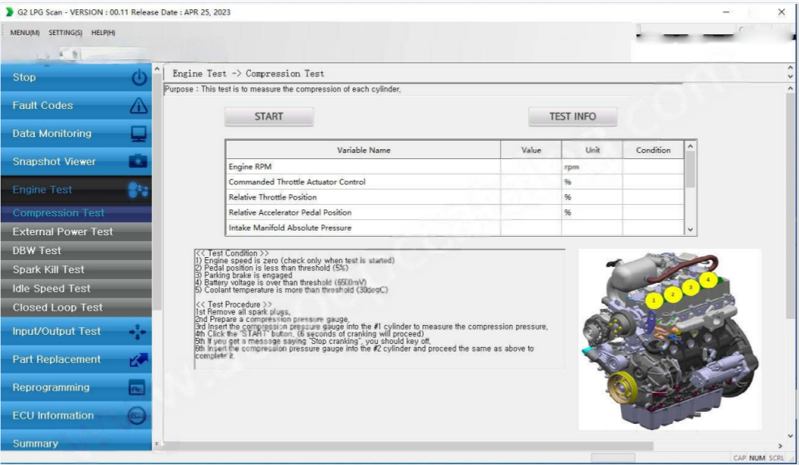Open Part Replacement icon
This screenshot has width=799, height=465.
[x=138, y=360]
